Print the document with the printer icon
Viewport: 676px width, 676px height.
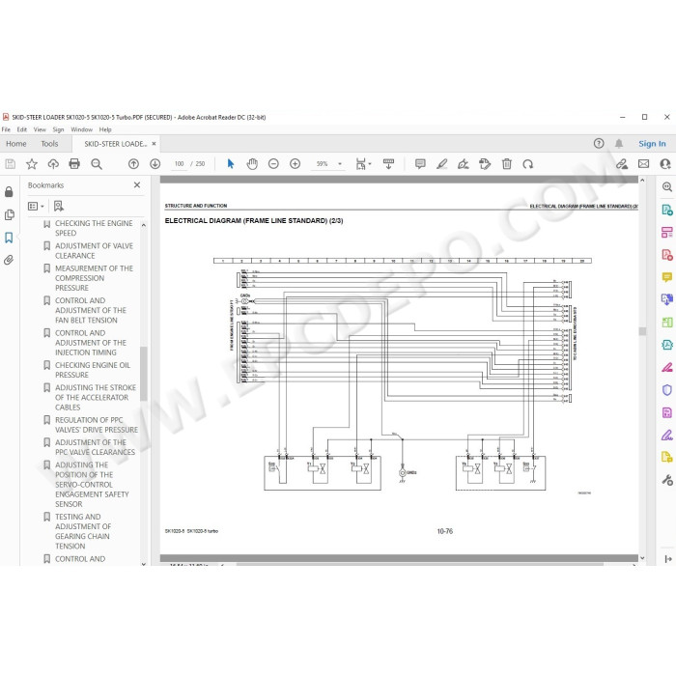[x=74, y=164]
